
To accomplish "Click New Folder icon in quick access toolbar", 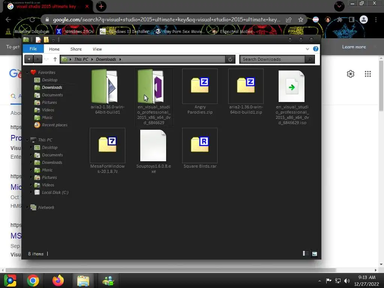I will pyautogui.click(x=46, y=40).
